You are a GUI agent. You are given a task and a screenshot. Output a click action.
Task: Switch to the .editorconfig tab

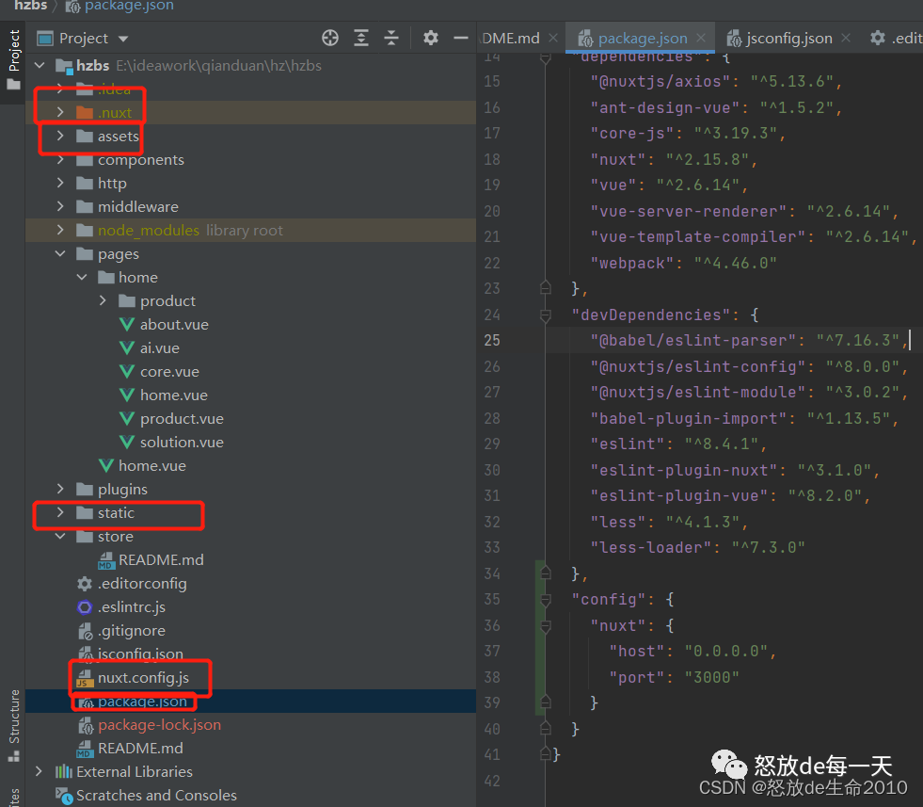point(896,39)
